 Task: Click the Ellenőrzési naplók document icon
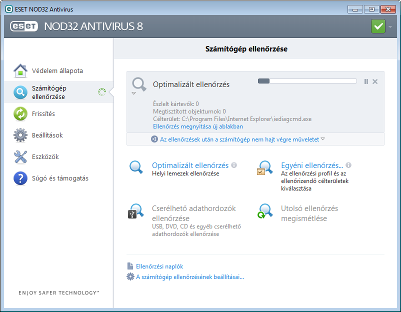[130, 266]
